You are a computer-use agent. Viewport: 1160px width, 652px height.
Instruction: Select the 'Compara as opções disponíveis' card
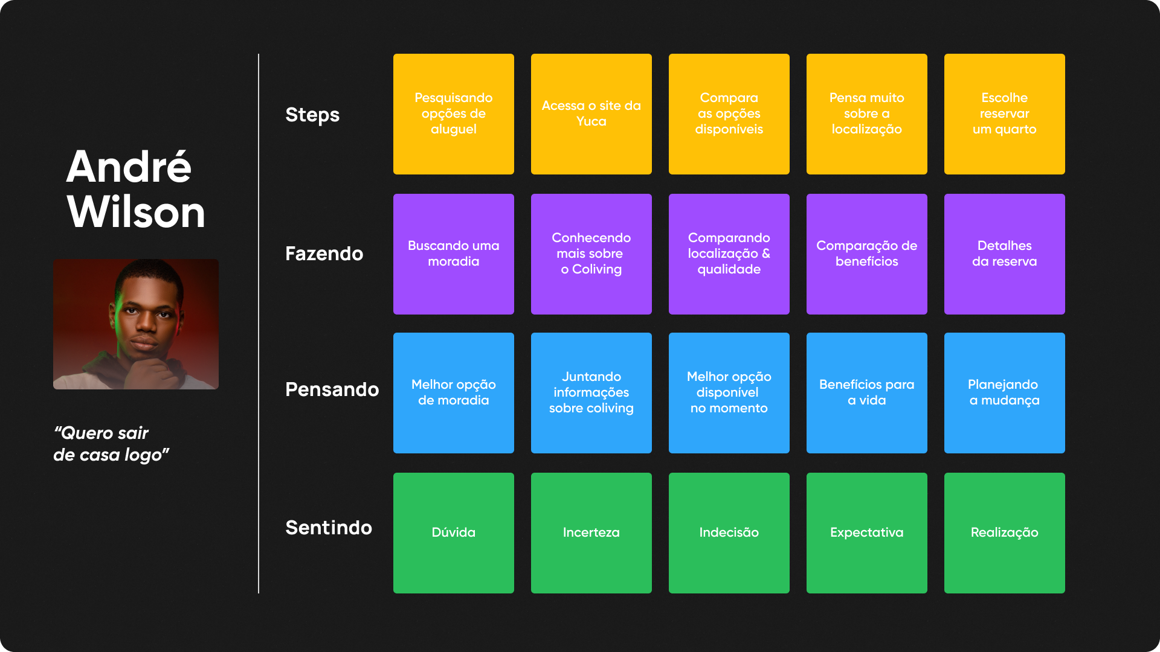(729, 114)
